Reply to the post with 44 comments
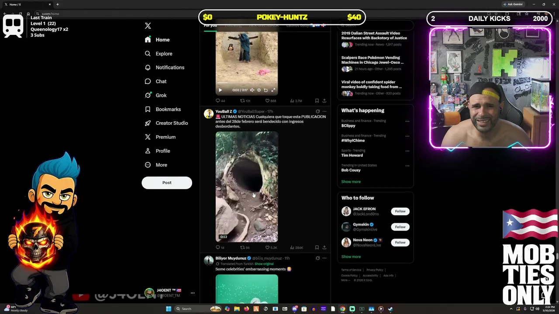Image resolution: width=559 pixels, height=314 pixels. click(x=220, y=101)
